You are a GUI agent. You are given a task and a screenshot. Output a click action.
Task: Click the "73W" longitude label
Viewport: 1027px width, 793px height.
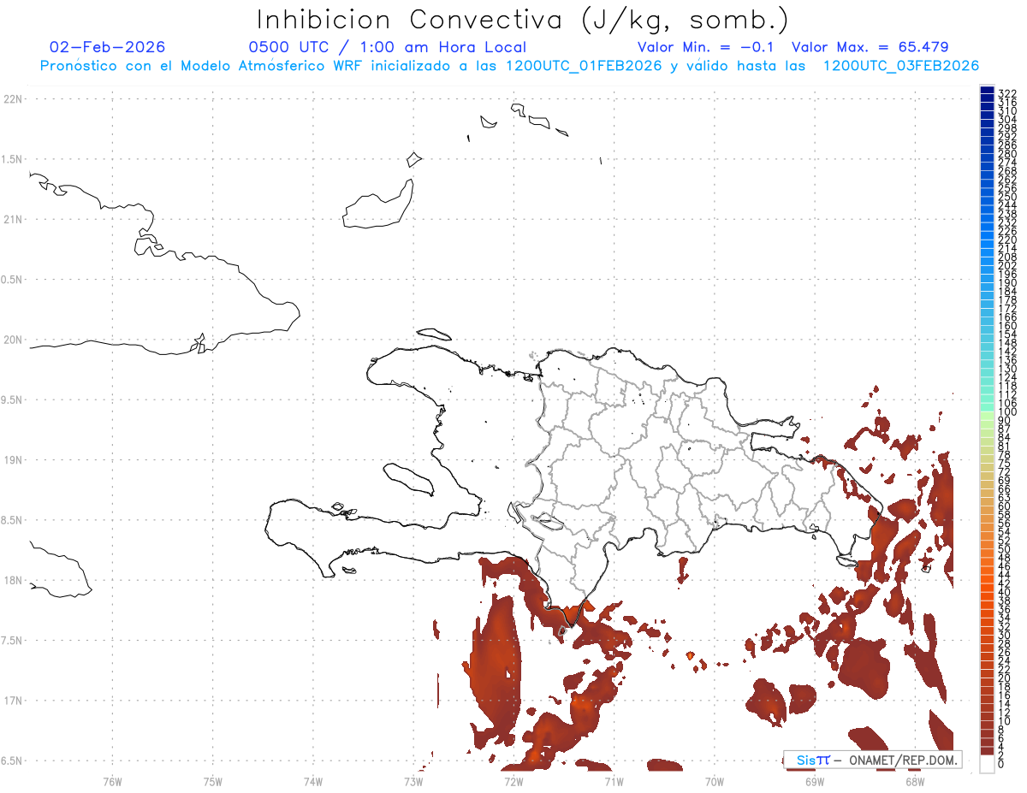(413, 780)
